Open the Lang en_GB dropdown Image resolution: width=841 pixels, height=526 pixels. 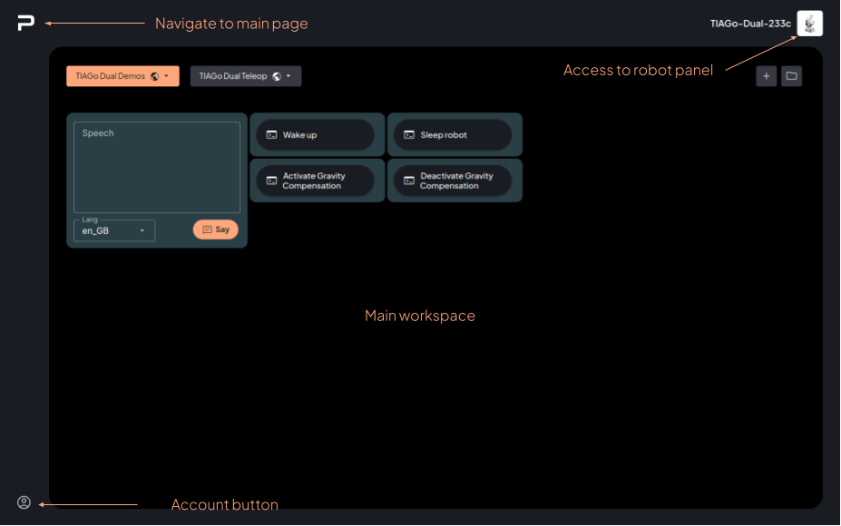pos(114,230)
